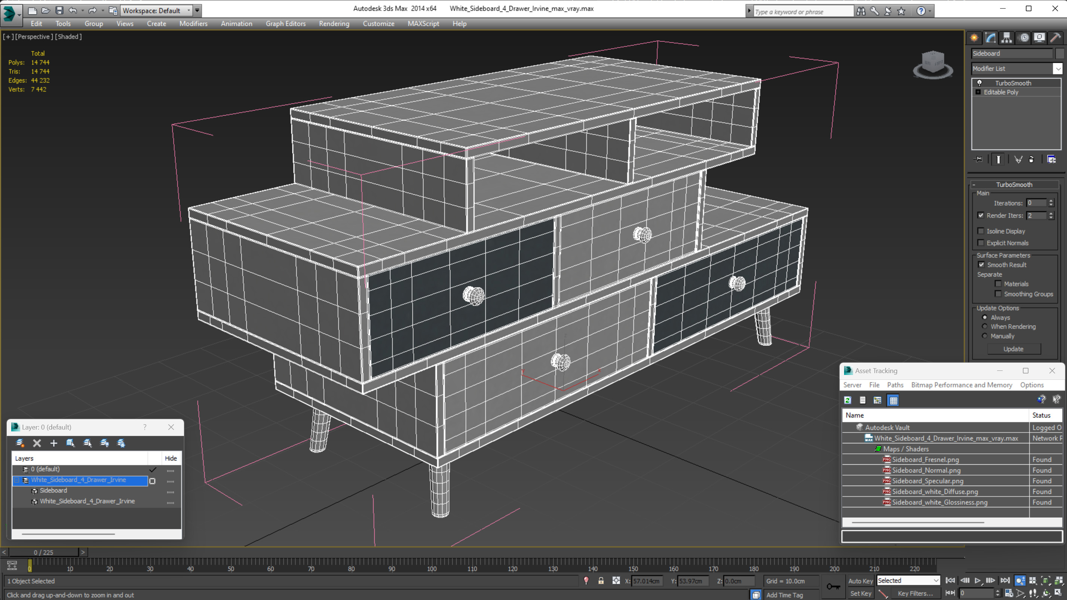Toggle the Auto Key button
The width and height of the screenshot is (1067, 600).
pyautogui.click(x=860, y=581)
